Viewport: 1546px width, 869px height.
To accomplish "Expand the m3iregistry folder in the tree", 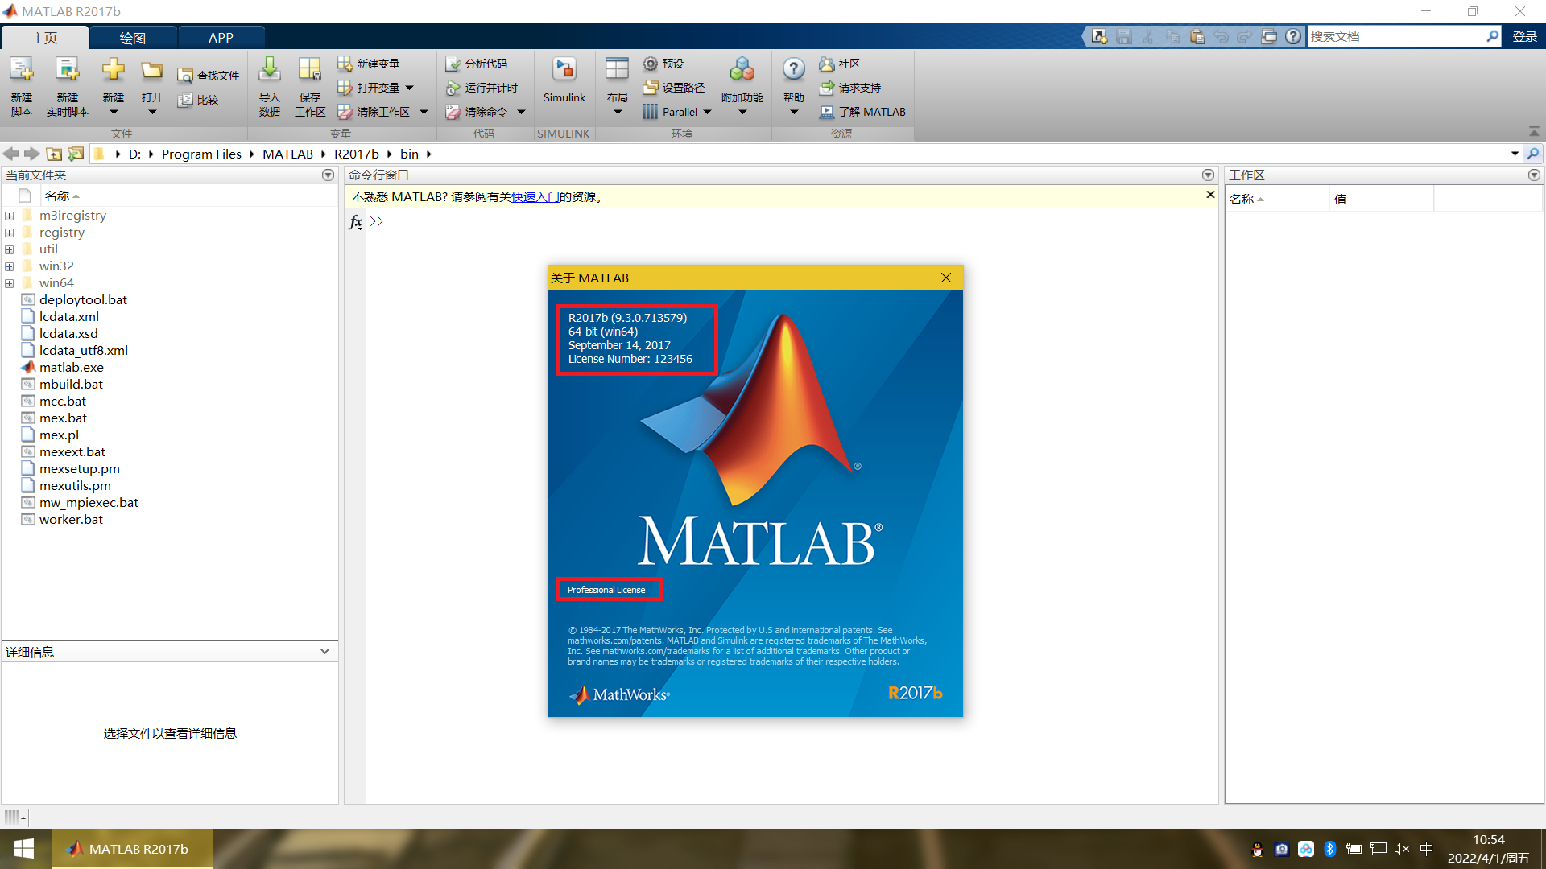I will coord(10,216).
